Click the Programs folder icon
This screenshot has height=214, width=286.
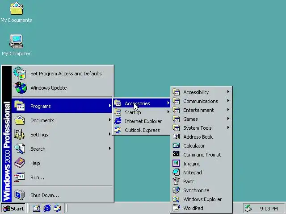(x=20, y=106)
